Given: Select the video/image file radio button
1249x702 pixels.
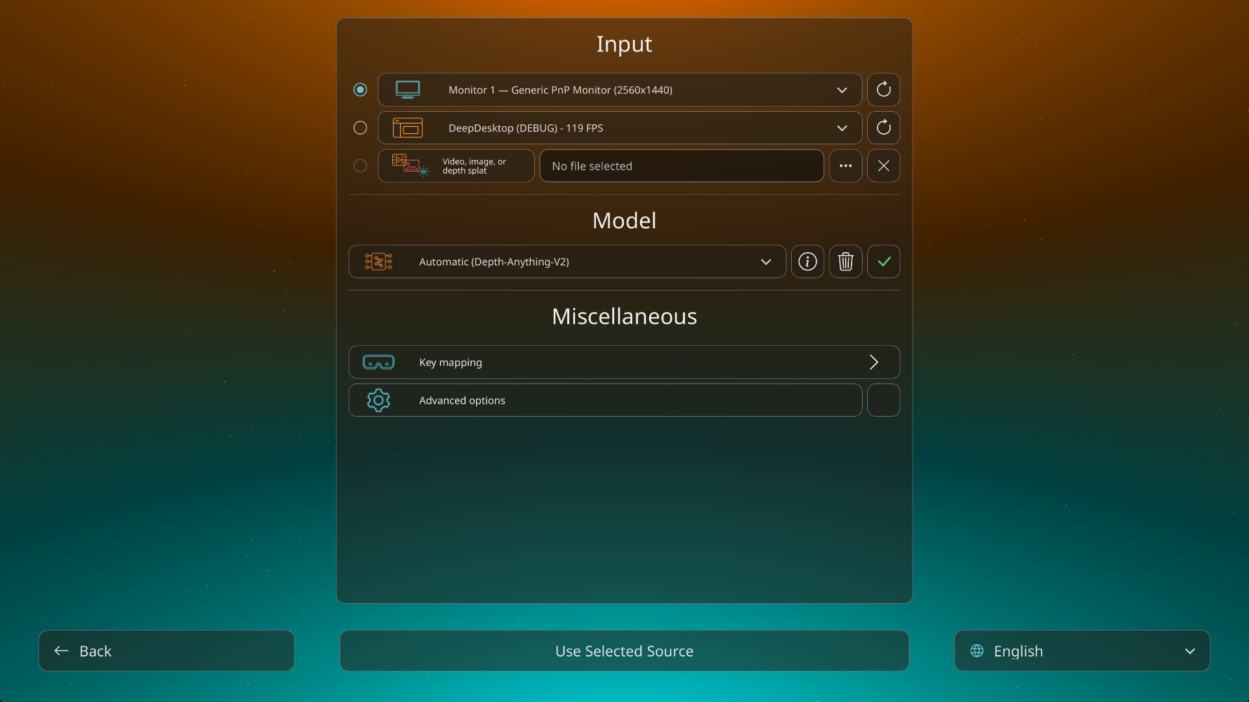Looking at the screenshot, I should [360, 166].
